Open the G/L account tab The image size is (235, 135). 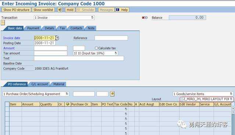click(40, 84)
